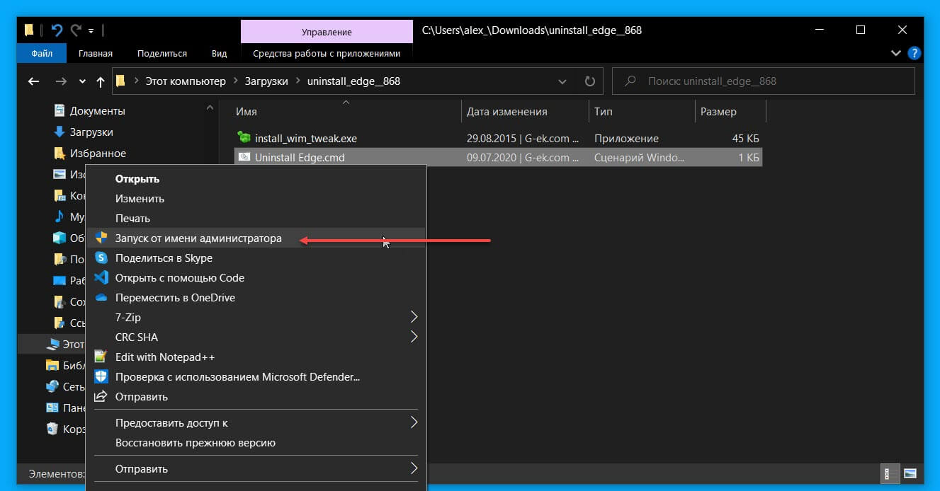Click the Документы folder icon in sidebar

click(x=60, y=111)
